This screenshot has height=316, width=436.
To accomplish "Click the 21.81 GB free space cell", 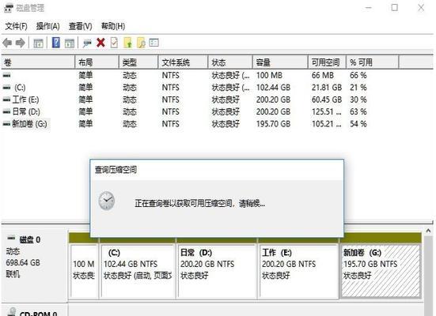I will [327, 88].
